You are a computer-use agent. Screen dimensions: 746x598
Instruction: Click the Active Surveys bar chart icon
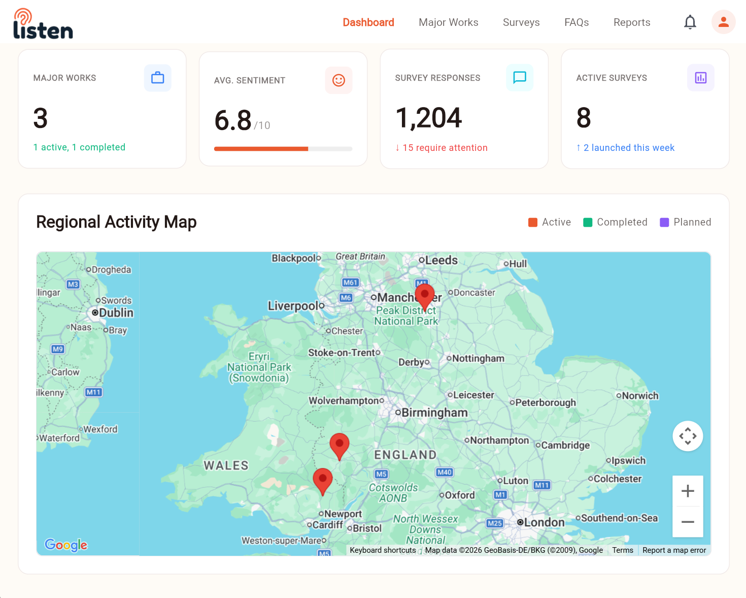[700, 78]
